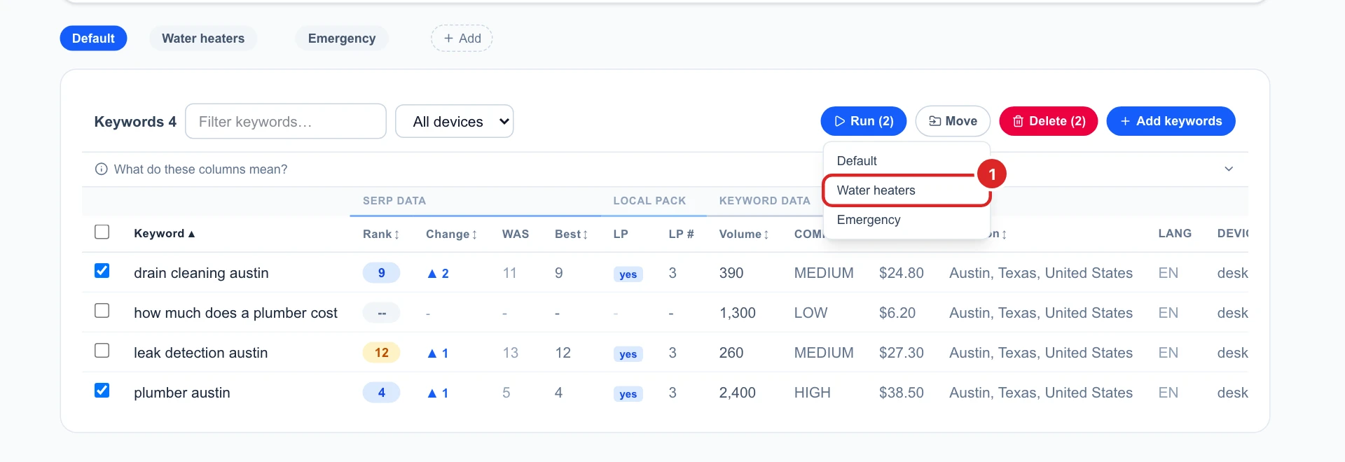Click the info icon beside column help
The width and height of the screenshot is (1345, 462).
click(x=102, y=169)
